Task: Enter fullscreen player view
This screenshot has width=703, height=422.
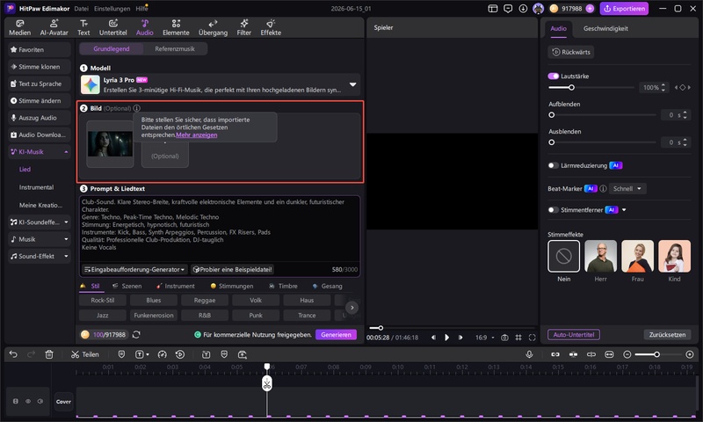Action: coord(533,338)
